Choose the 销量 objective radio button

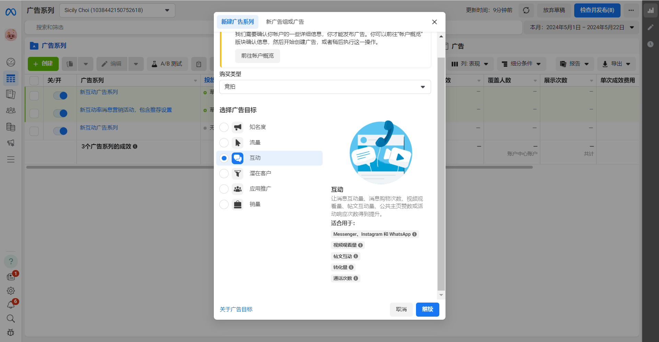pyautogui.click(x=224, y=204)
